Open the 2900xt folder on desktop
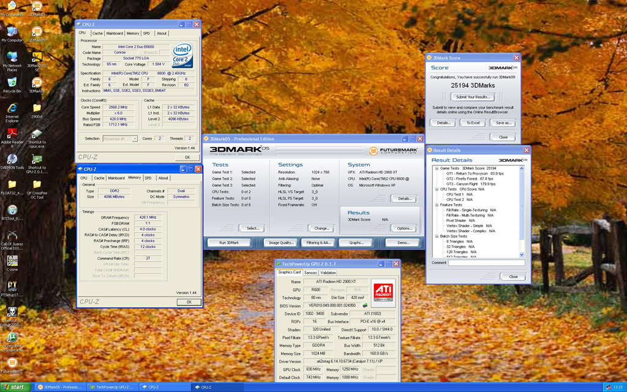 coord(37,111)
